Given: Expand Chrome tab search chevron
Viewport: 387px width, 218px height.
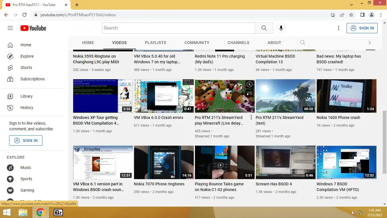Looking at the screenshot, I should click(352, 5).
